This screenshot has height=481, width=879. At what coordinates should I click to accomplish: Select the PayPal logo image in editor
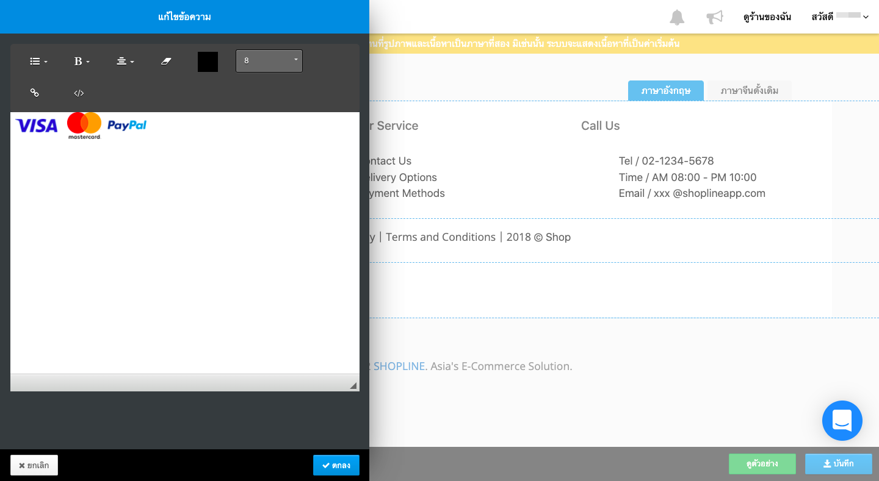click(127, 126)
